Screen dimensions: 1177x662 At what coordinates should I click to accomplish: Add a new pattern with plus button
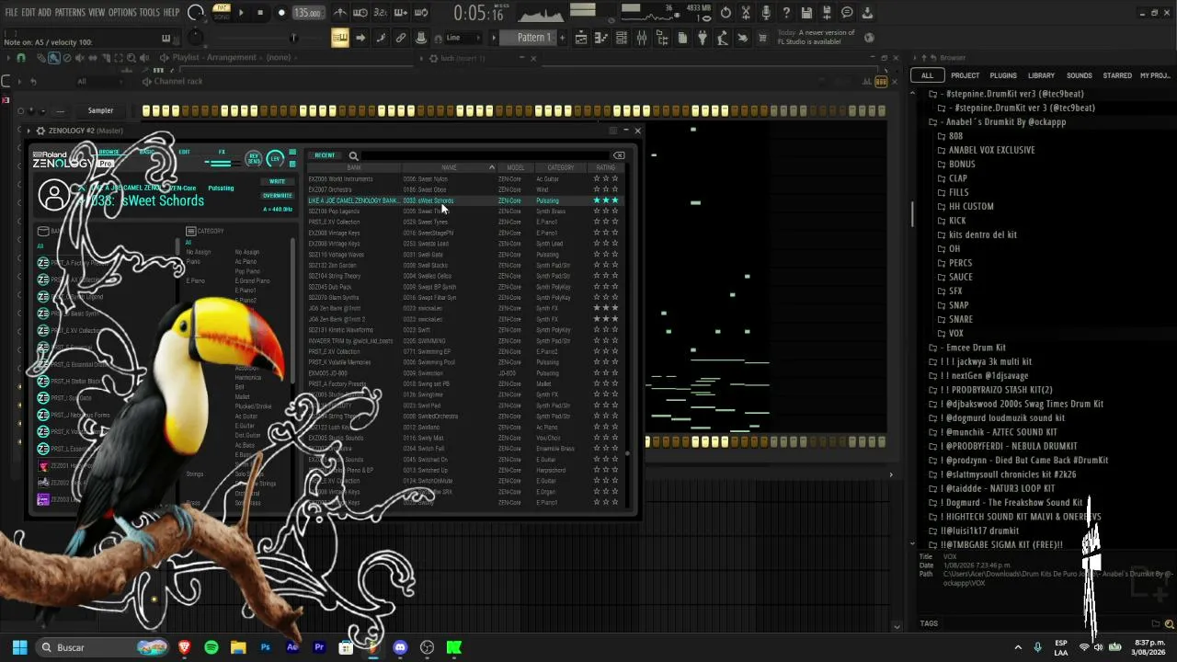point(563,38)
